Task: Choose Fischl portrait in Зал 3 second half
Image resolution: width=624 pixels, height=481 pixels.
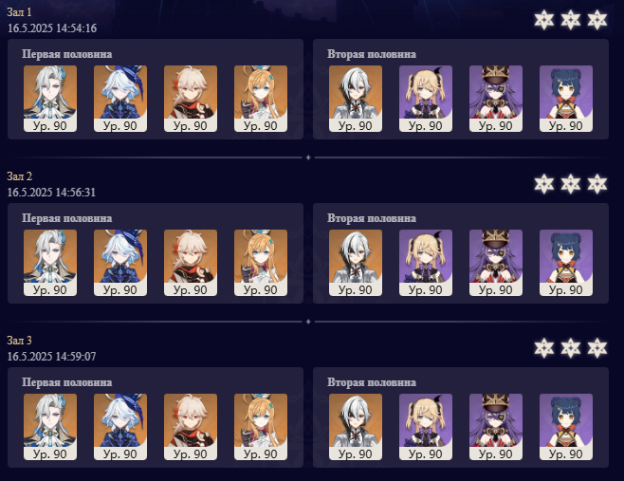Action: (x=426, y=427)
